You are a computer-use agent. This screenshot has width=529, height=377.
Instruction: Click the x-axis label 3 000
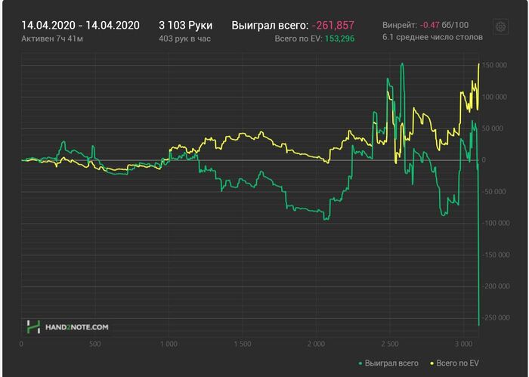pyautogui.click(x=463, y=344)
